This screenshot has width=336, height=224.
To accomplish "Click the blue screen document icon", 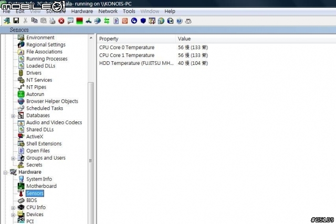I will click(170, 21).
